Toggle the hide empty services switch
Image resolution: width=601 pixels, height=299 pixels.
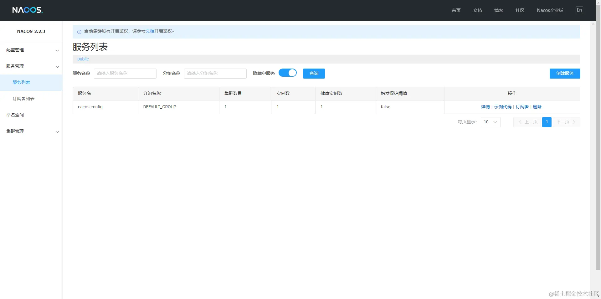pyautogui.click(x=288, y=73)
